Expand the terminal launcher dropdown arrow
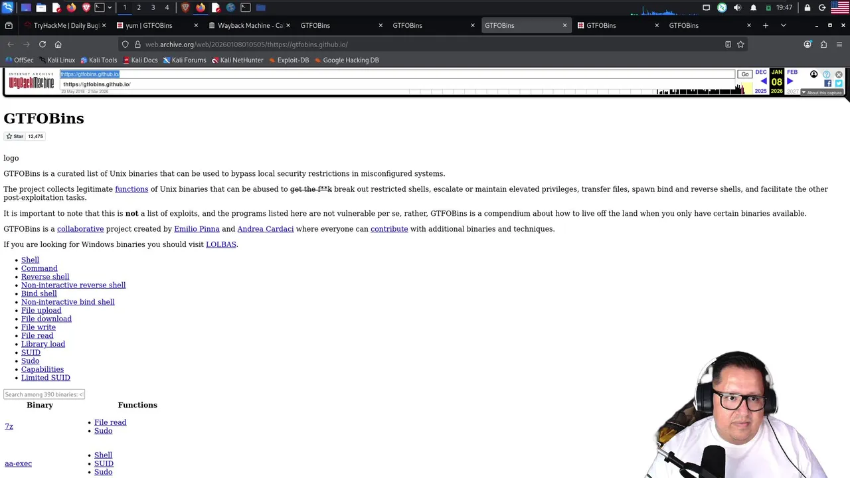This screenshot has height=478, width=850. [x=110, y=7]
